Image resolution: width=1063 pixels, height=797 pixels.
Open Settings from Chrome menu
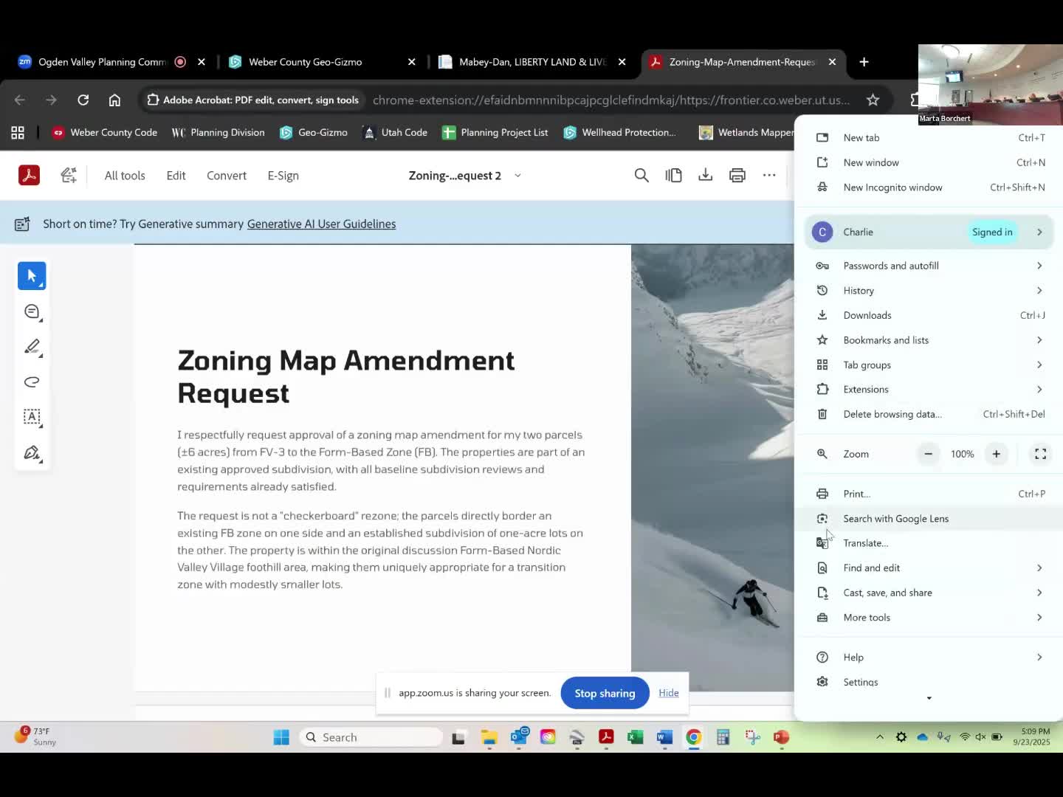click(929, 682)
